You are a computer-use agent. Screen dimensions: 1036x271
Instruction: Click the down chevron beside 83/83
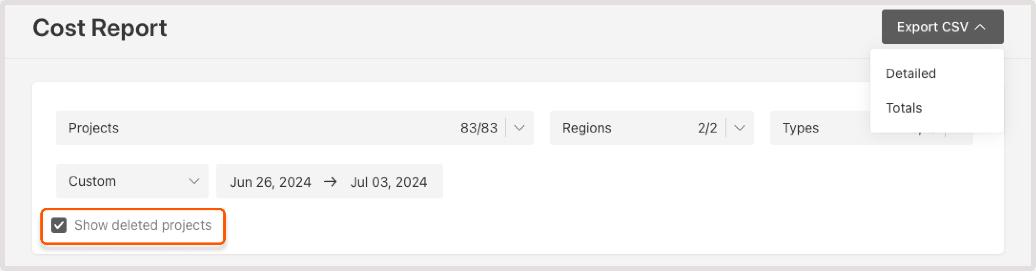519,128
